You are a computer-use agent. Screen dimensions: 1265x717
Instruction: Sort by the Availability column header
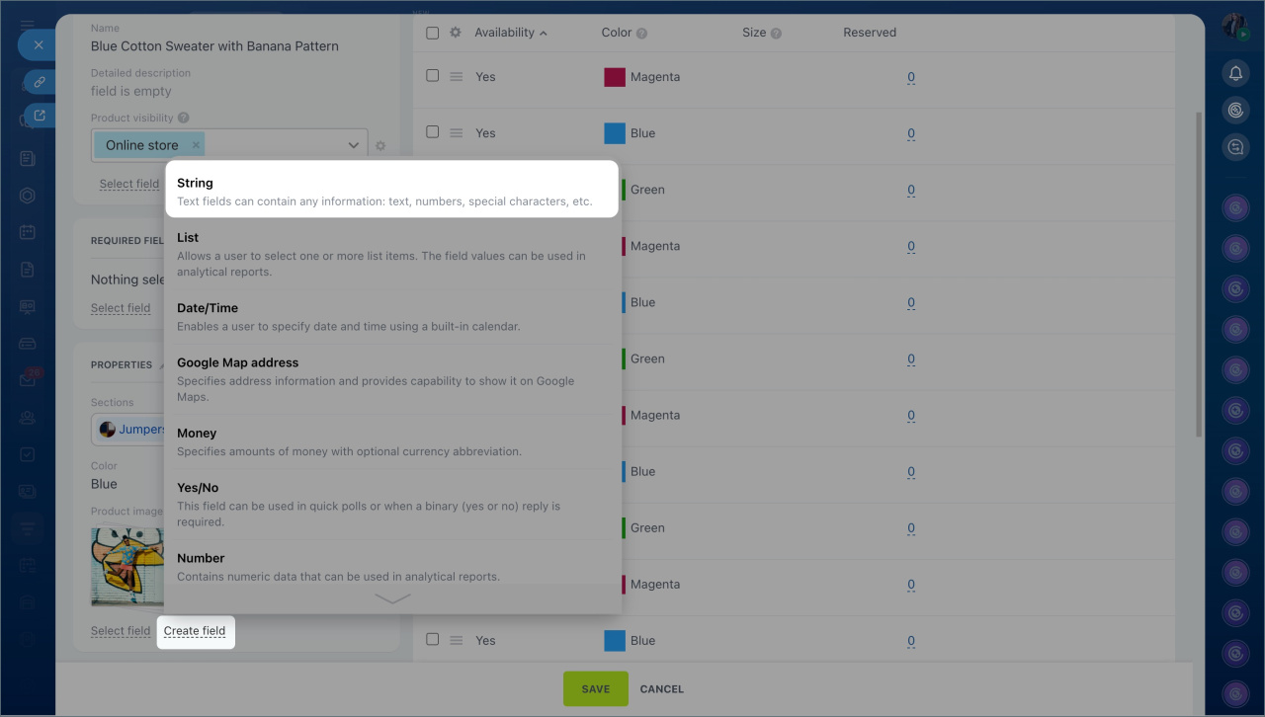tap(505, 33)
